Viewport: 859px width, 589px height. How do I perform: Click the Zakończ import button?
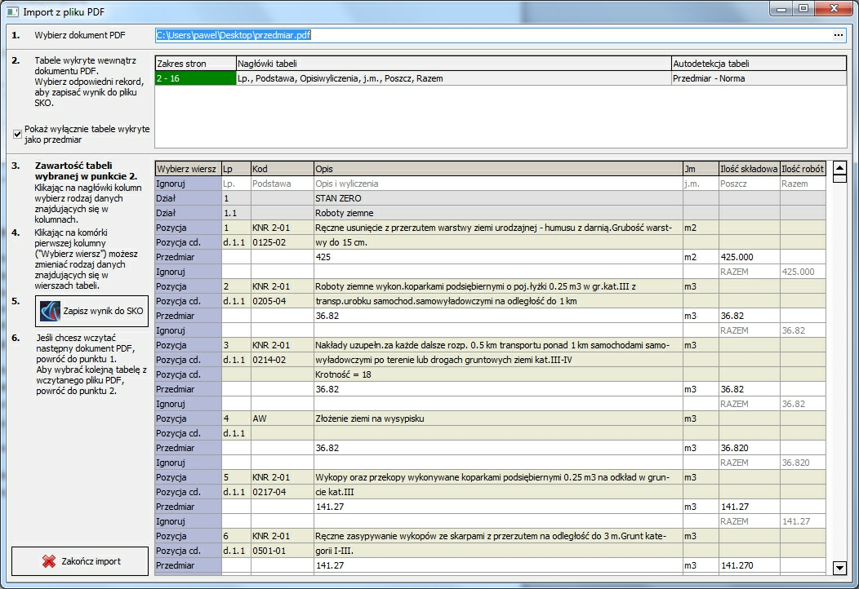click(80, 561)
